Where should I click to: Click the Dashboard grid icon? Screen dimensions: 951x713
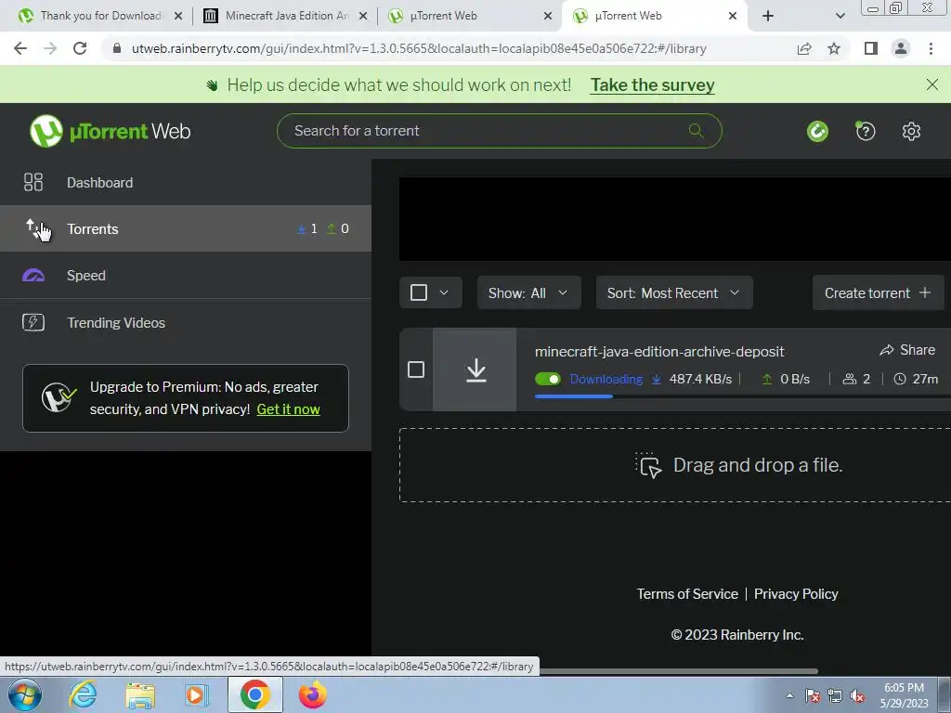[x=33, y=182]
